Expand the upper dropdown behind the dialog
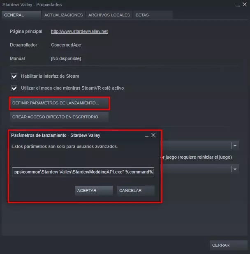The width and height of the screenshot is (250, 254). point(235,146)
